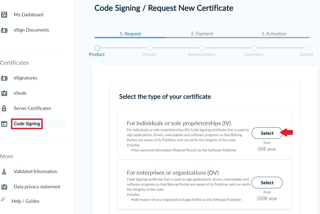Click the eSeals ID card icon
The image size is (320, 214).
pyautogui.click(x=4, y=93)
